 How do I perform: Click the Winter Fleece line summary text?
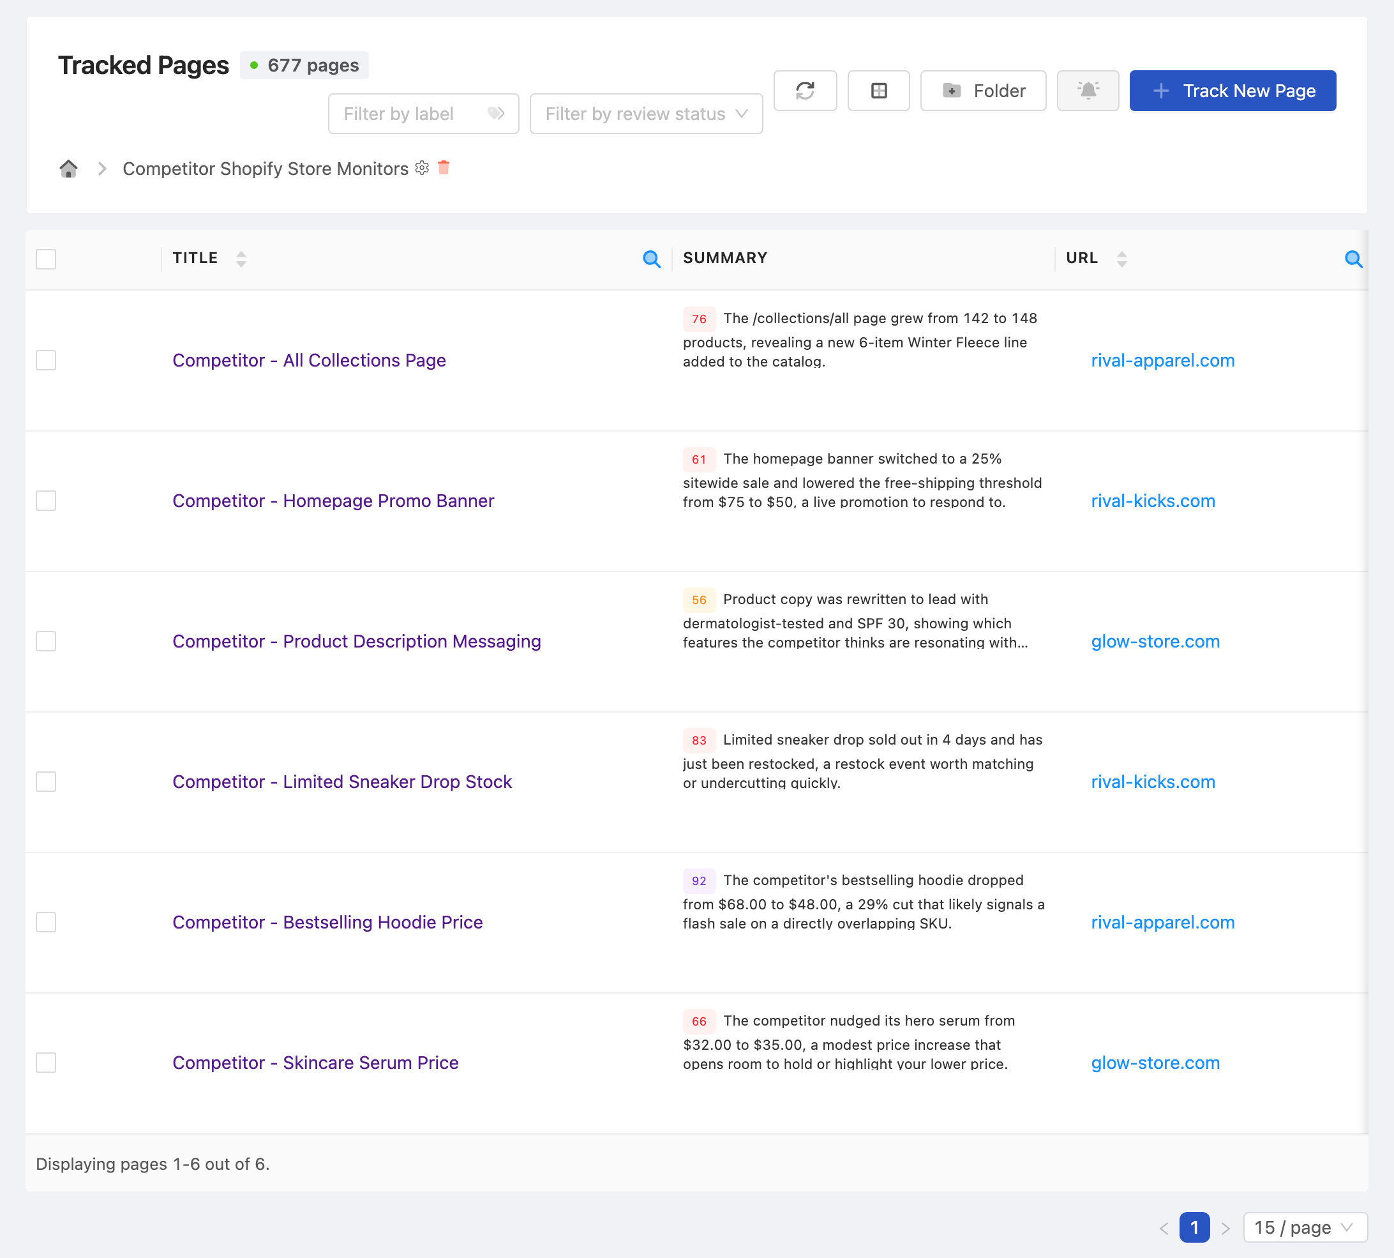[x=860, y=339]
